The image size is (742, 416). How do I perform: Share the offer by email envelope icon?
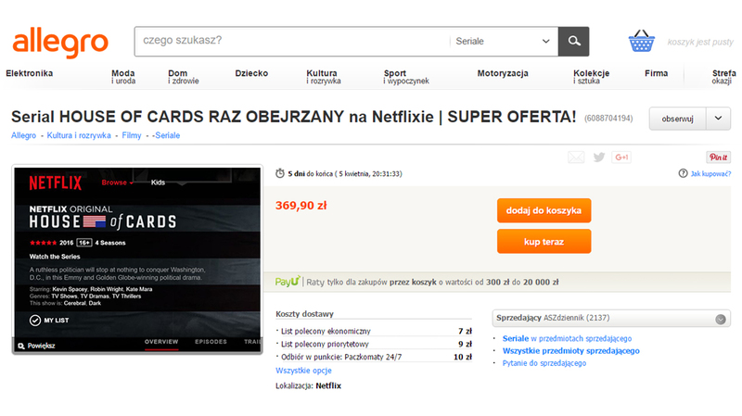click(x=576, y=157)
